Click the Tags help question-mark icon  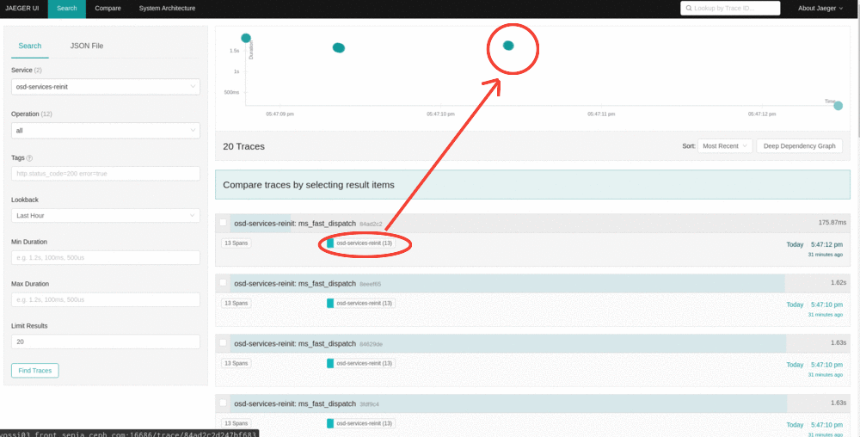tap(30, 158)
